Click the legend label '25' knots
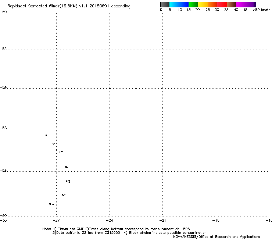The width and height of the screenshot is (272, 239). (208, 10)
